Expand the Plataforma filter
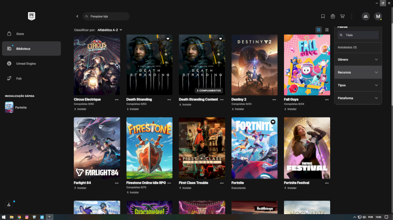 (358, 98)
